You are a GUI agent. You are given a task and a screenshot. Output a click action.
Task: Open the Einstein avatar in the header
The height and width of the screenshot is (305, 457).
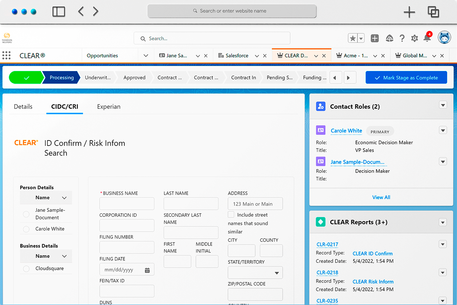click(x=444, y=37)
